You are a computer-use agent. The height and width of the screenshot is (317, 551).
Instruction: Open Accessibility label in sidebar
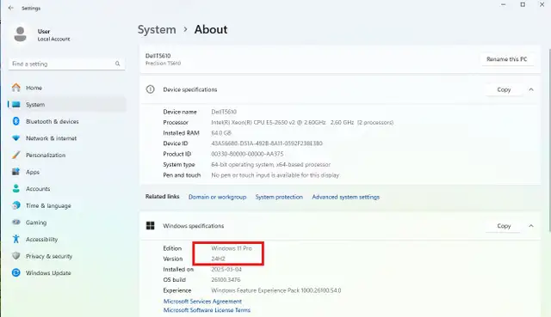pyautogui.click(x=41, y=239)
